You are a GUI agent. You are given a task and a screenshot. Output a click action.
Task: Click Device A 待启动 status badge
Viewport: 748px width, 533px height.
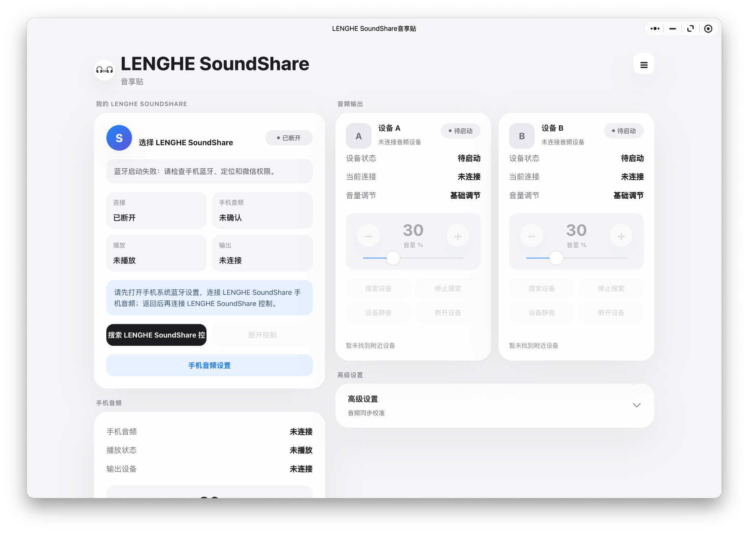click(460, 131)
